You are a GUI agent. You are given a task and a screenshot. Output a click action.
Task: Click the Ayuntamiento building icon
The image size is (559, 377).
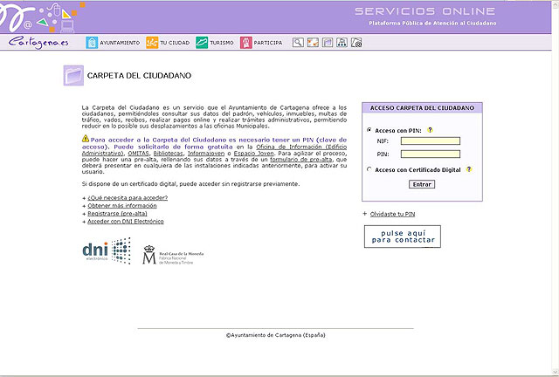click(x=92, y=42)
